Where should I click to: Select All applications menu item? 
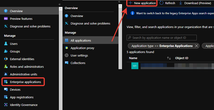pyautogui.click(x=91, y=40)
